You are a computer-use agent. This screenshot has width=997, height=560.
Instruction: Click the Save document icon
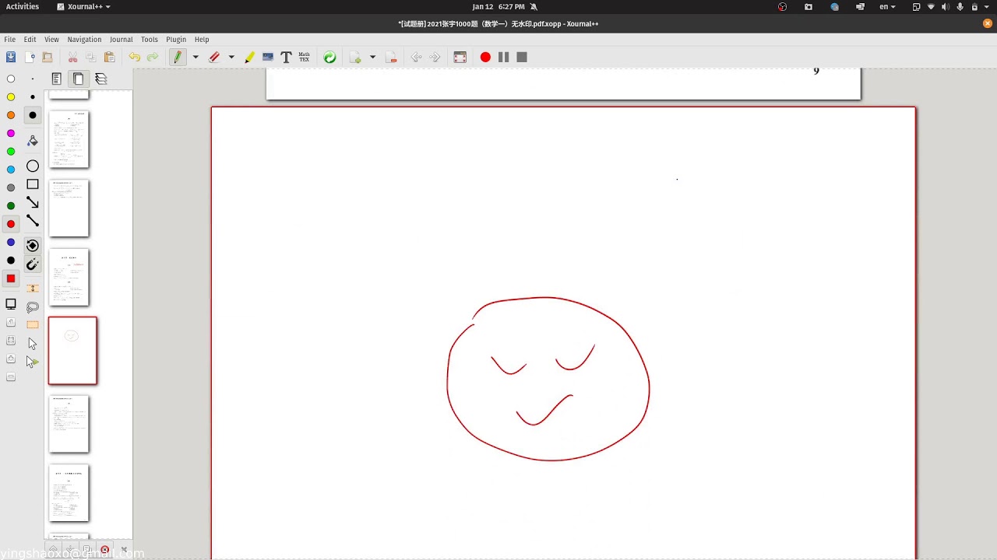11,57
